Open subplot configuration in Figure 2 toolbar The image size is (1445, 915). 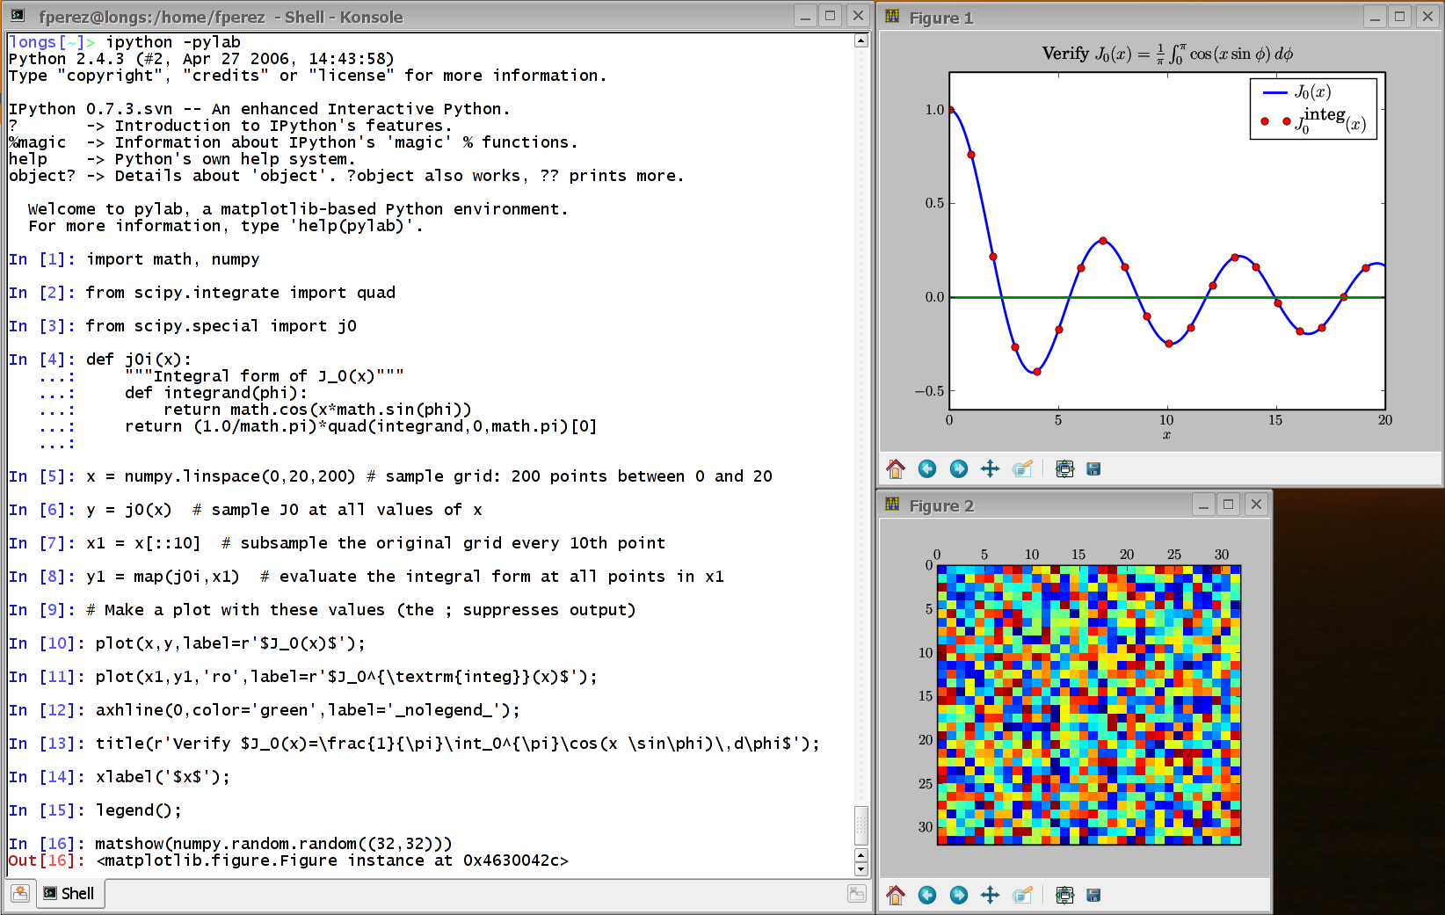(x=1064, y=895)
